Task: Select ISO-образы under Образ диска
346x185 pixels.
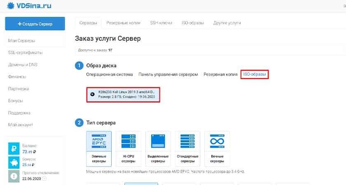Action: (255, 74)
